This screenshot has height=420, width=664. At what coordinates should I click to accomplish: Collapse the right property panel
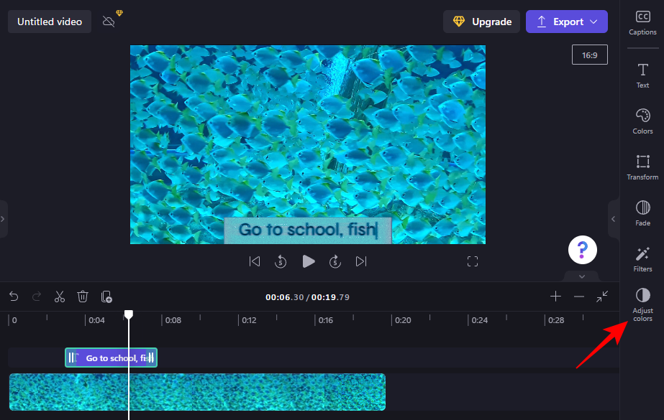tap(613, 219)
